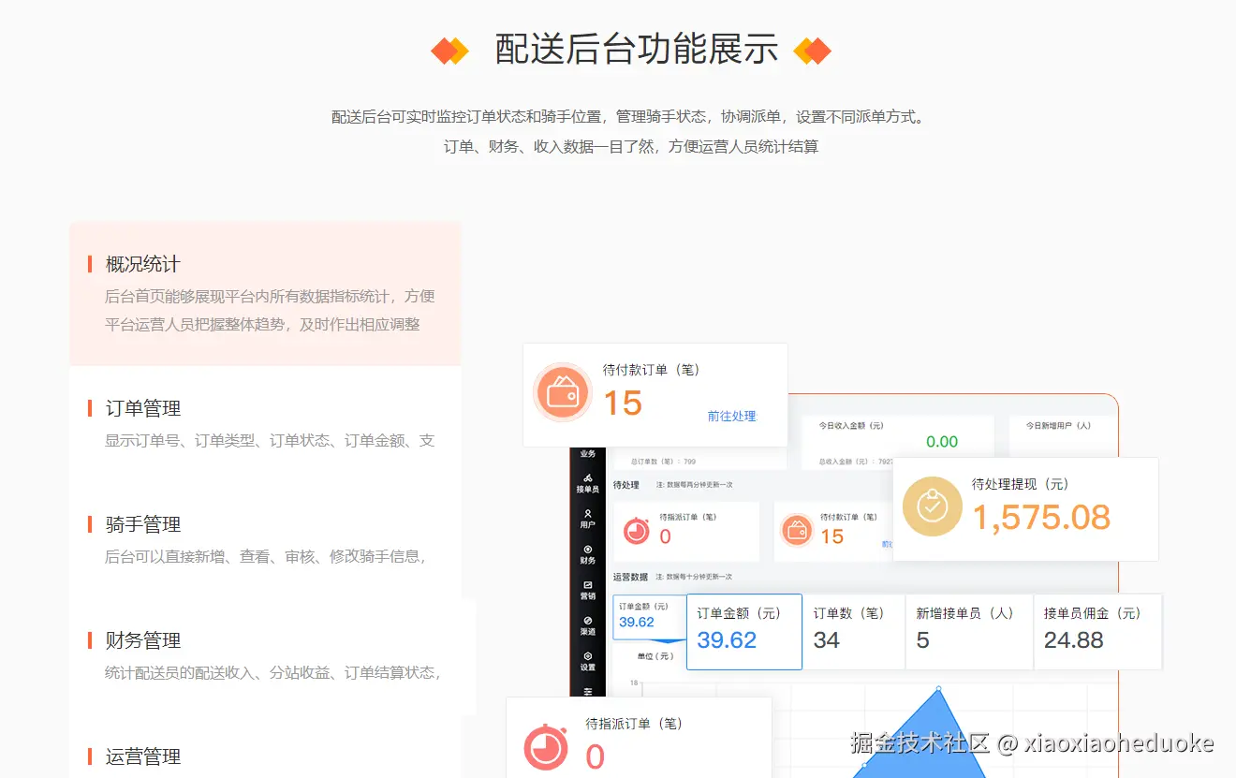Click the 运营数据 section label
Image resolution: width=1236 pixels, height=778 pixels.
630,577
